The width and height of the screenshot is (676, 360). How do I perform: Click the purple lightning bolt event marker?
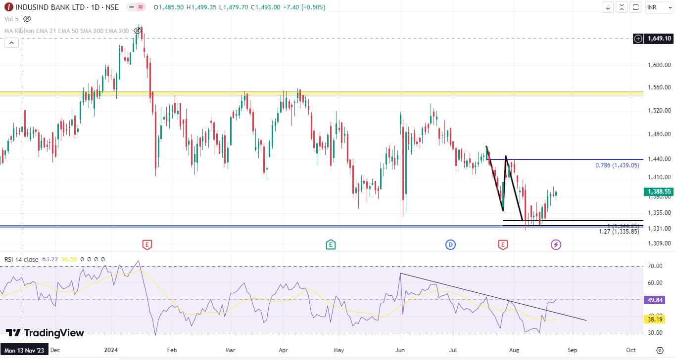coord(556,244)
